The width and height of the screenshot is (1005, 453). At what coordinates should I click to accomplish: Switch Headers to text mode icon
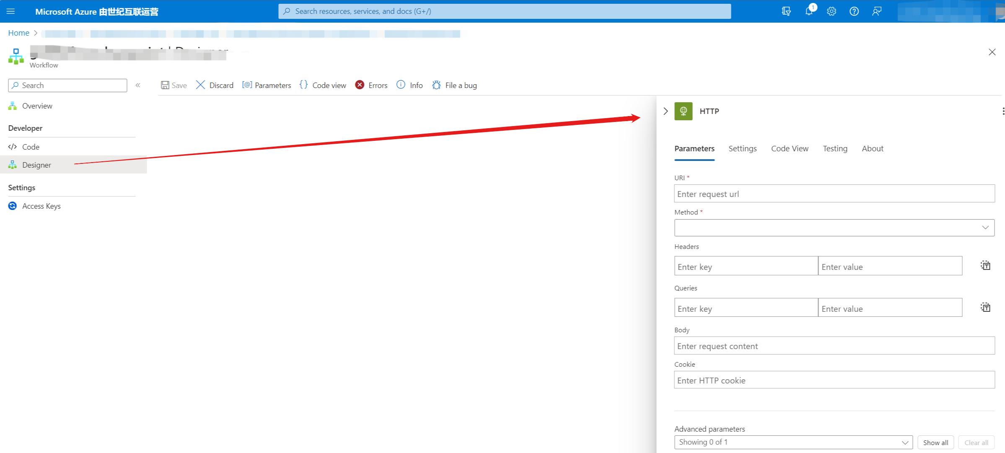click(x=985, y=266)
